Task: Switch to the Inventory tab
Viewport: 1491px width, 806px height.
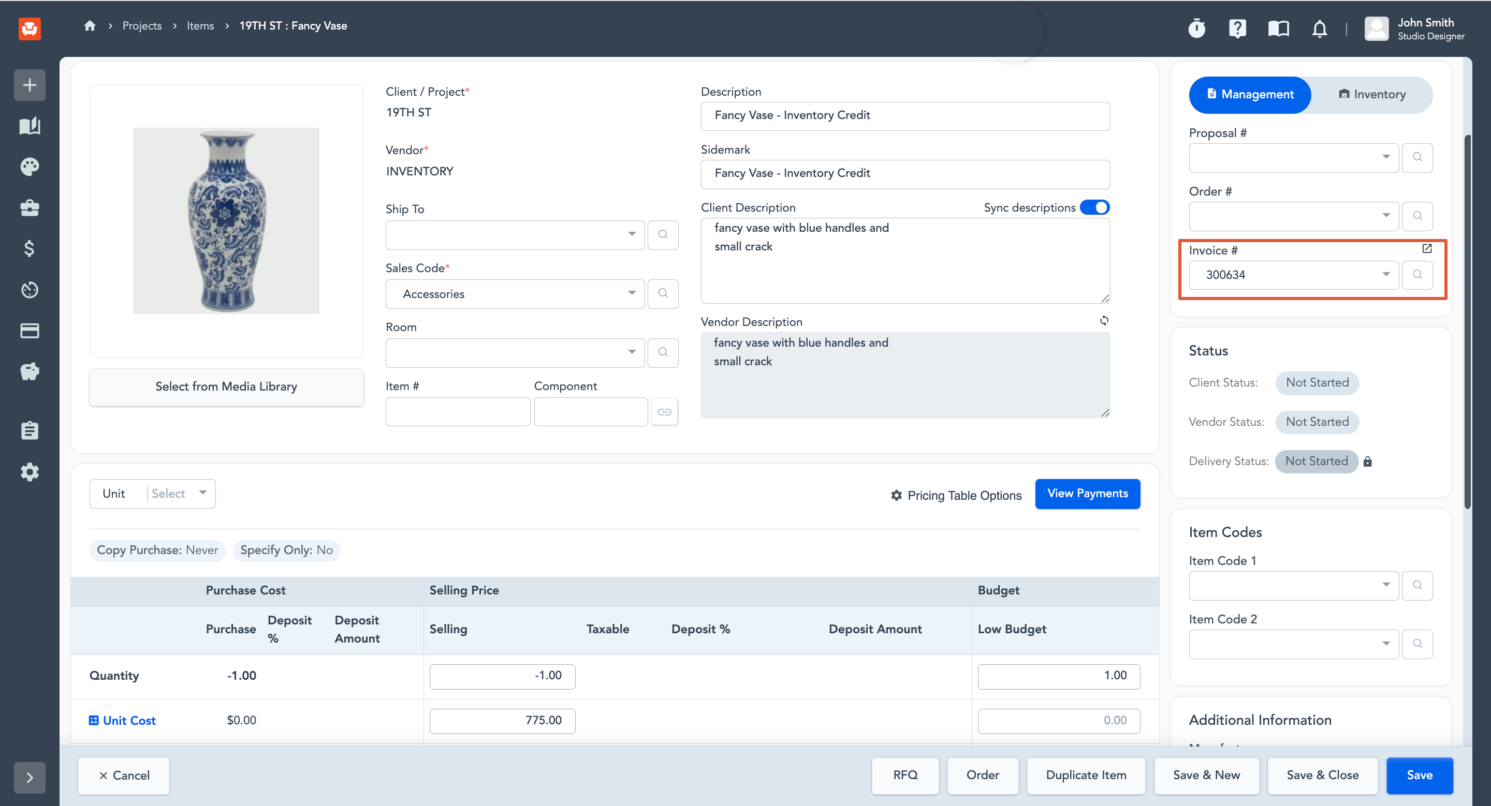Action: tap(1372, 94)
